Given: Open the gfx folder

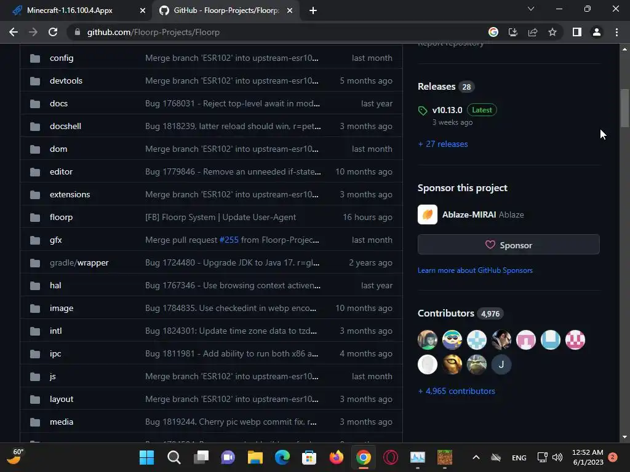Looking at the screenshot, I should 56,240.
